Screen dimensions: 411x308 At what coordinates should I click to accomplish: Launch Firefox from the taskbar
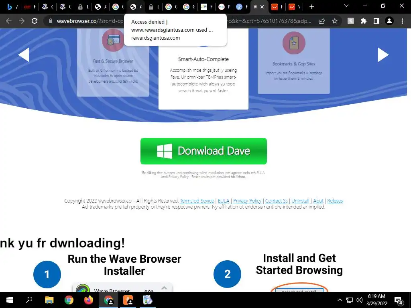pyautogui.click(x=88, y=300)
